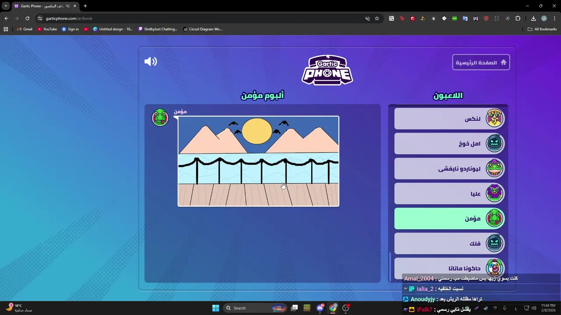Select player عليا in the list

(449, 193)
